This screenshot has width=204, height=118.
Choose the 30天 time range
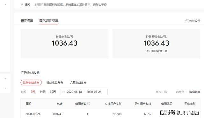pyautogui.click(x=53, y=92)
